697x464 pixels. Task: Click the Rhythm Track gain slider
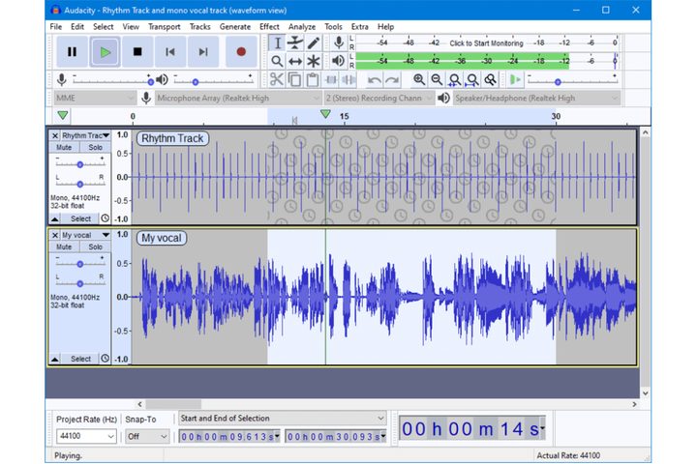[79, 163]
